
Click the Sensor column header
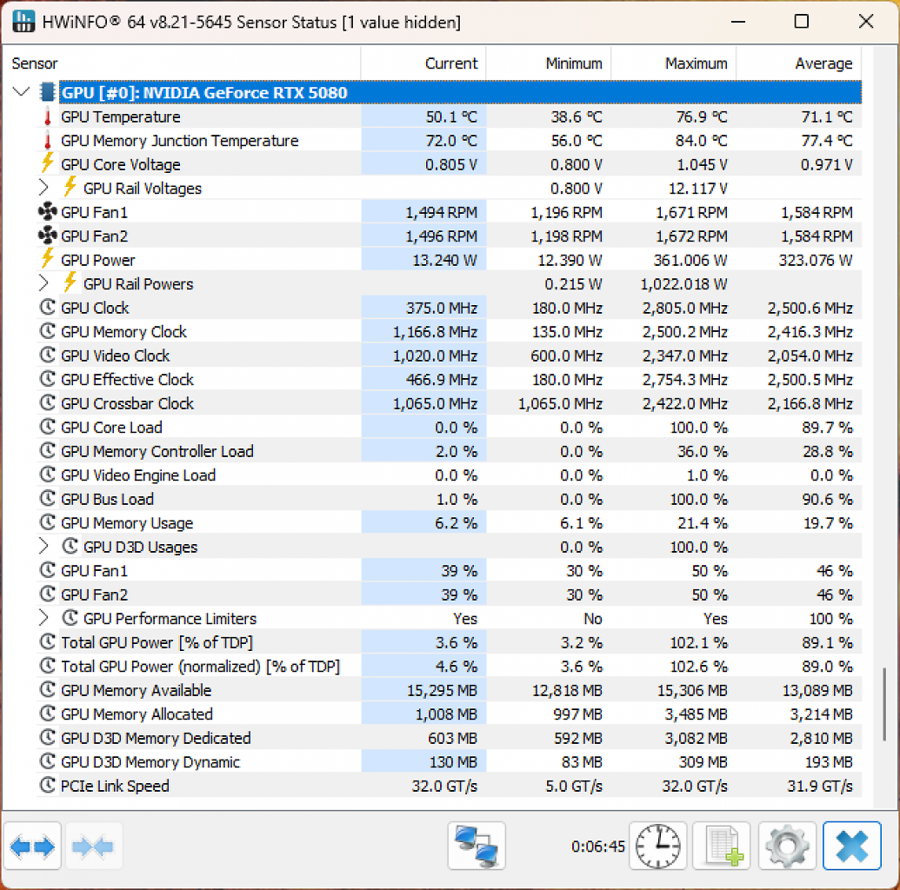(182, 63)
